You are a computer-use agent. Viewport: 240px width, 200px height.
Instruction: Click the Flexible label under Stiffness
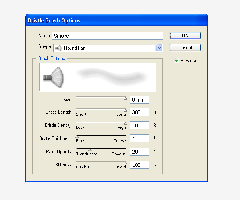83,167
